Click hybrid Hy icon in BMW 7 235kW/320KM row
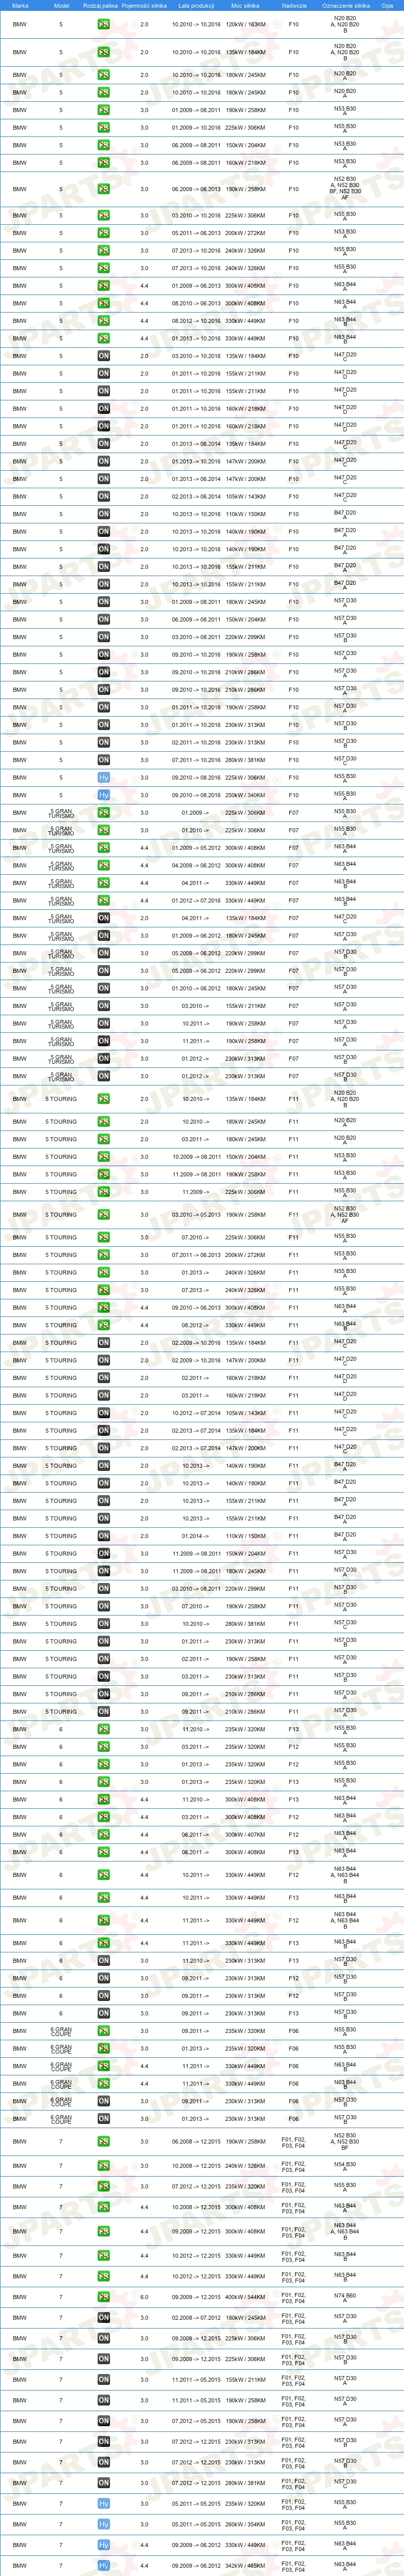 coord(103,2504)
